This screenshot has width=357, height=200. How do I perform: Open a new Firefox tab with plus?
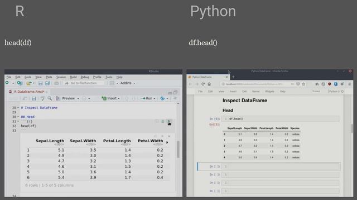(233, 77)
